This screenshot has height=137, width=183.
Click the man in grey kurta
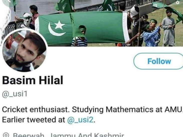point(168,28)
